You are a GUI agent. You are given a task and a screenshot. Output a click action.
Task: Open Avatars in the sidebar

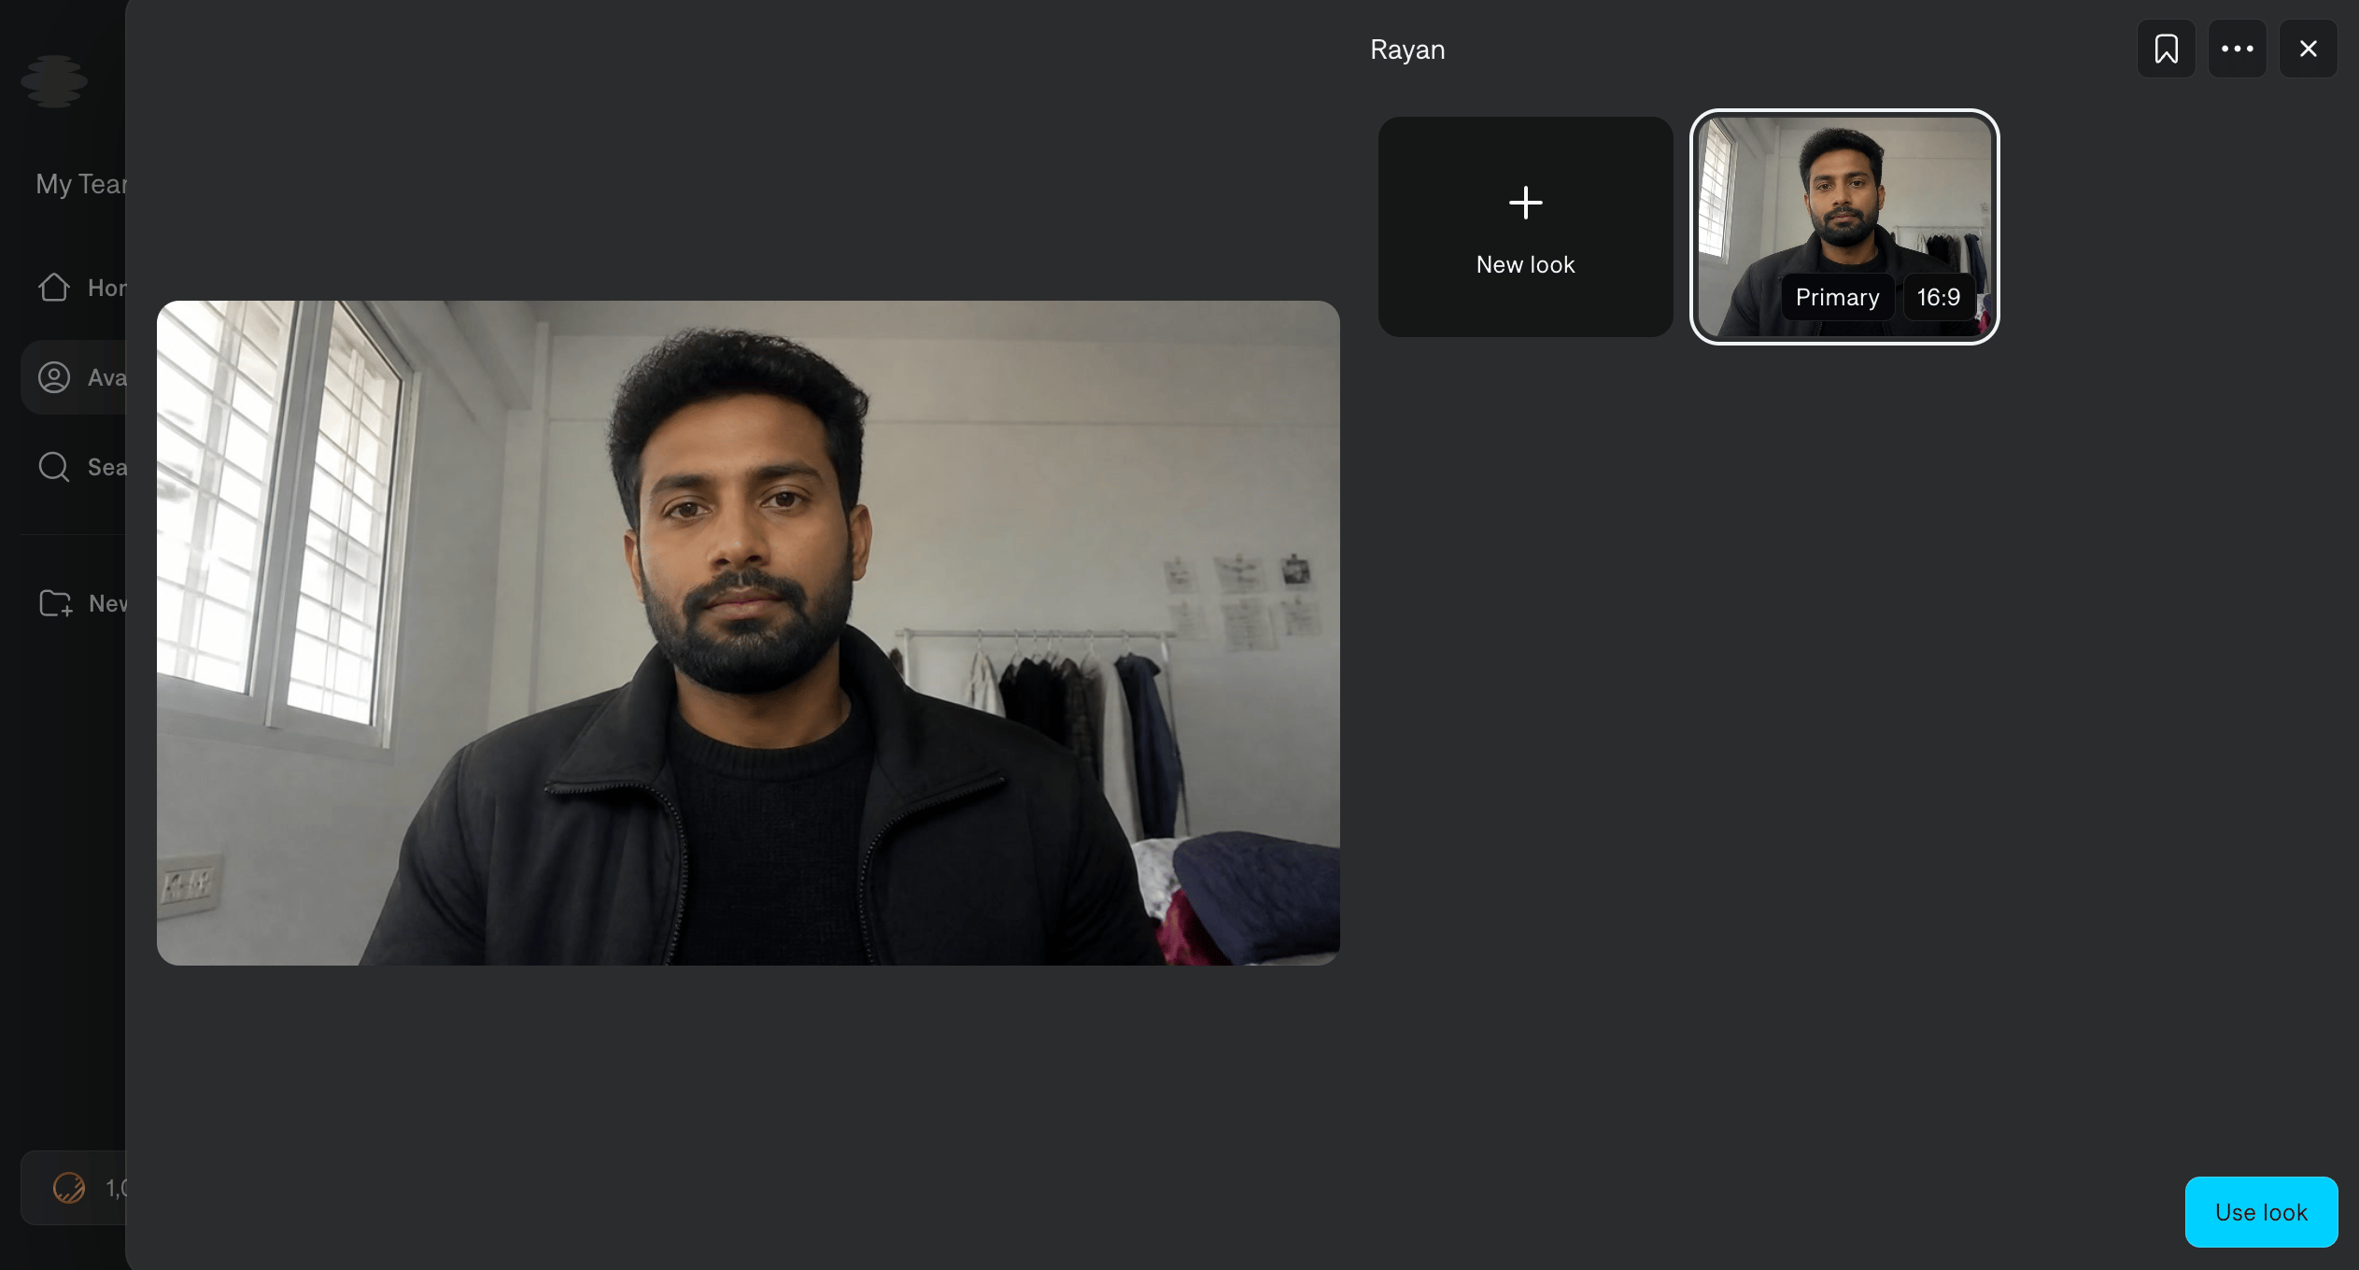[x=73, y=377]
